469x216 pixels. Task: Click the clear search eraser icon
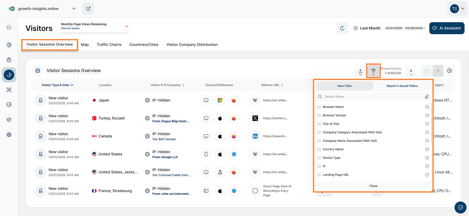click(x=427, y=97)
